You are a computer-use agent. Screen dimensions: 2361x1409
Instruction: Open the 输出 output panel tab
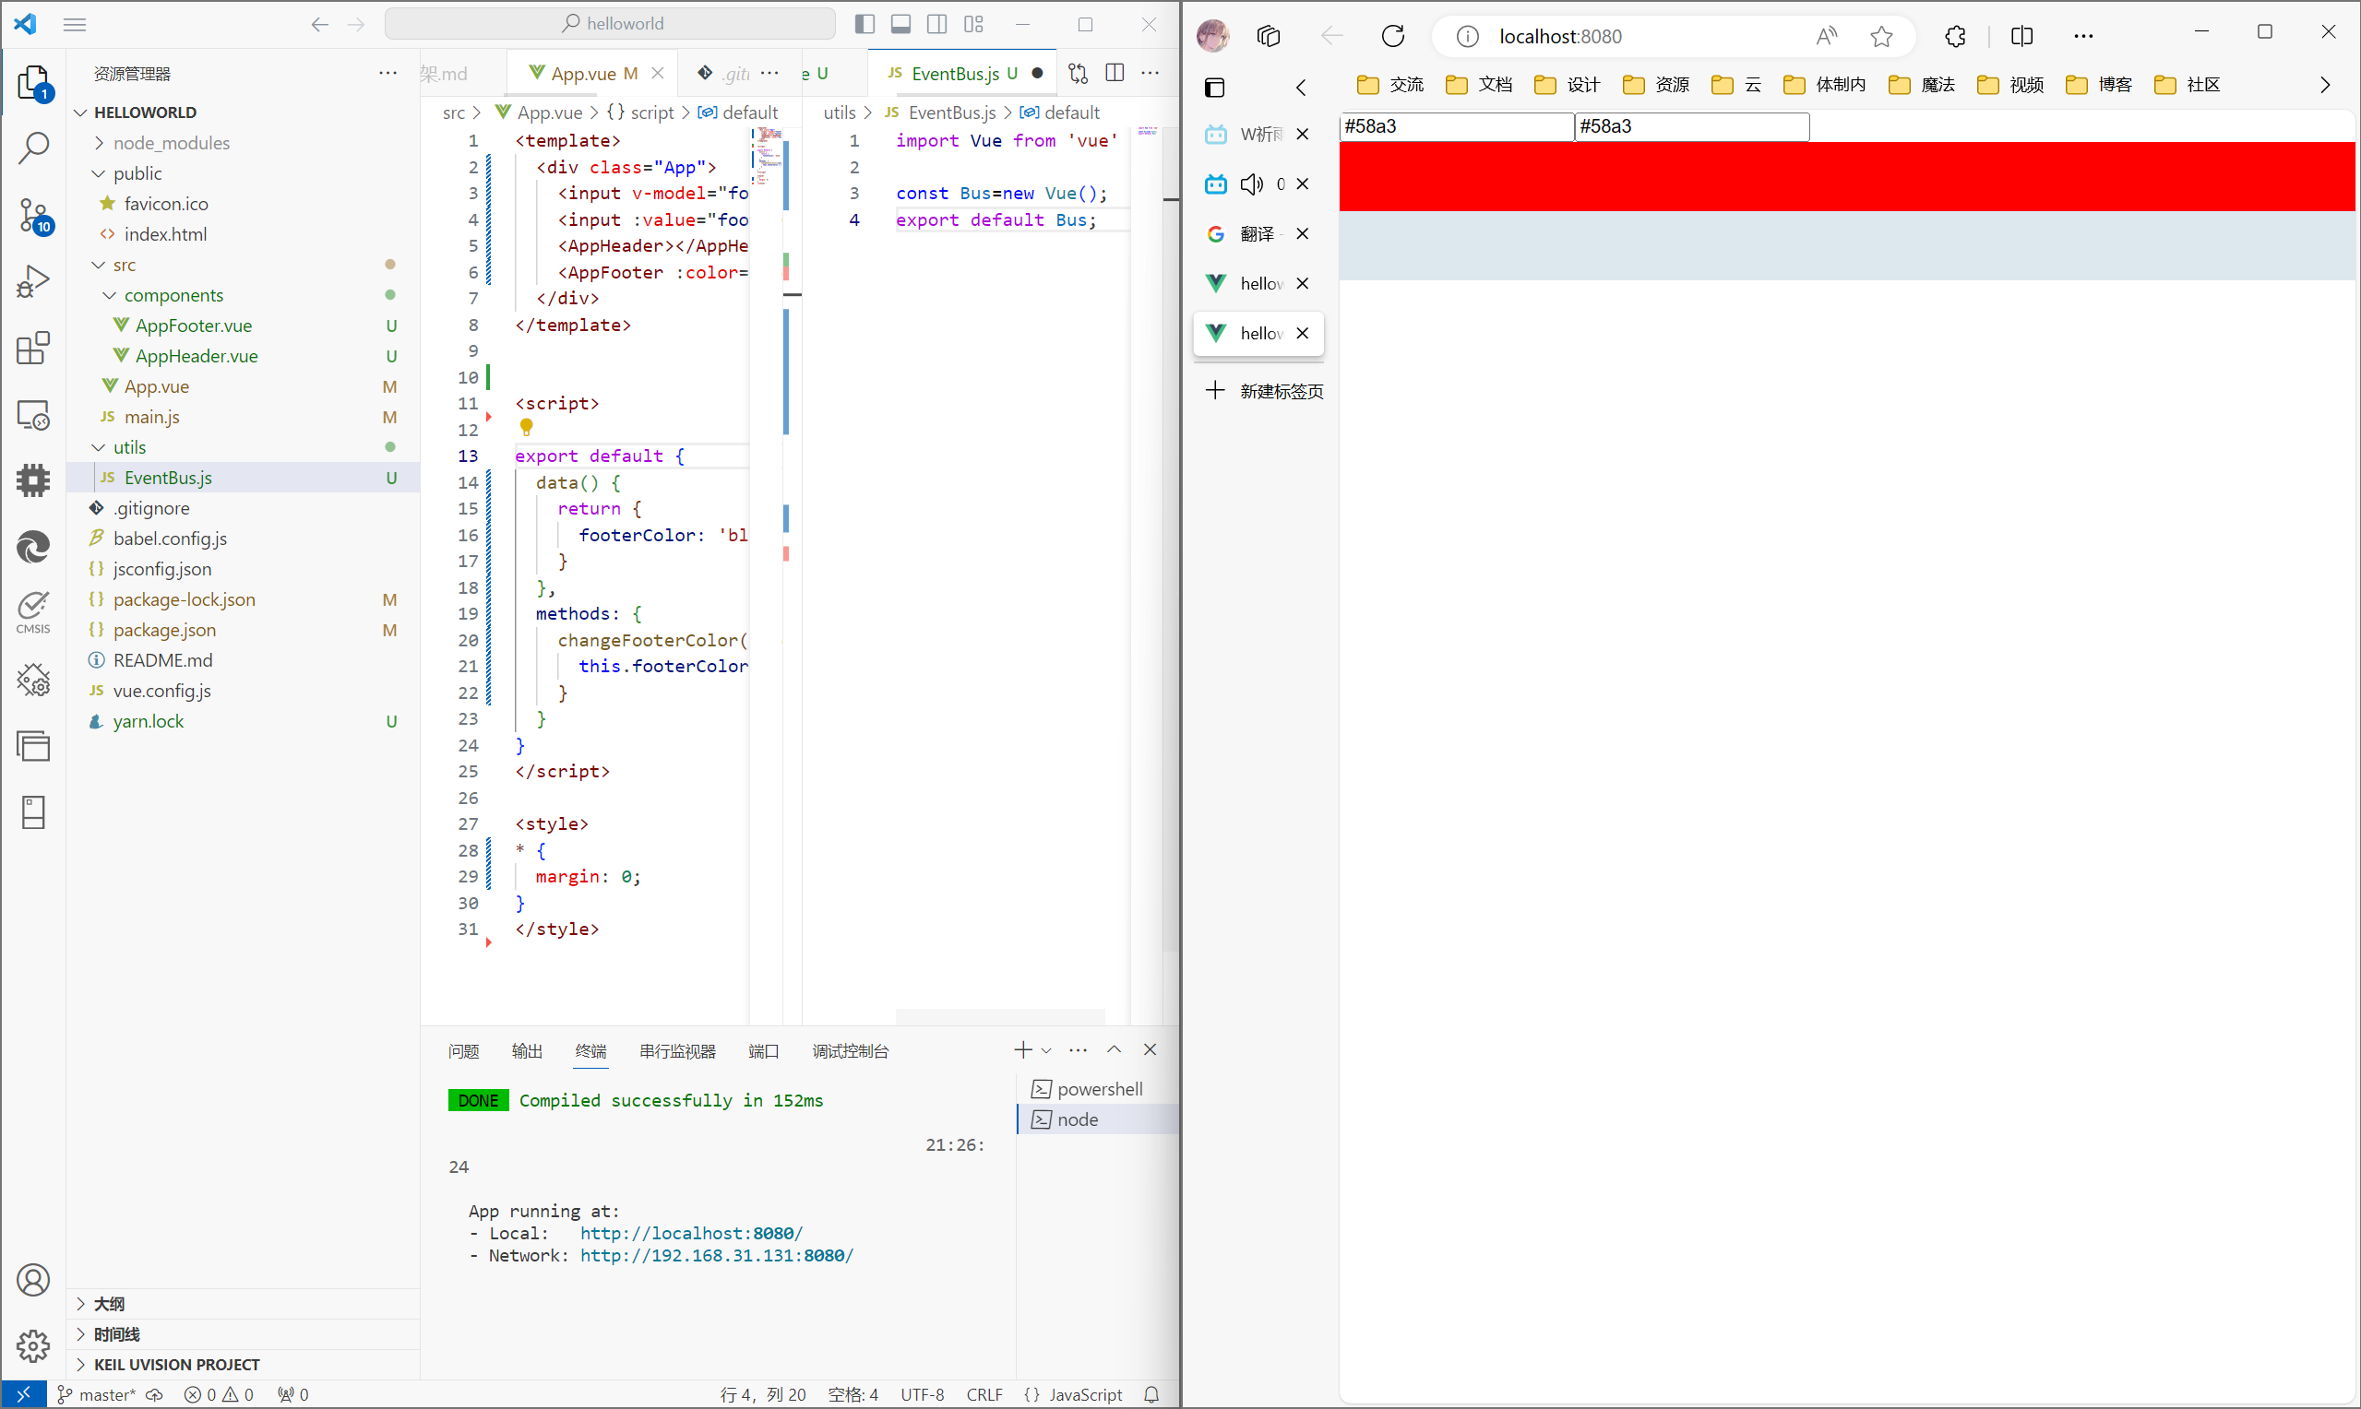tap(527, 1051)
